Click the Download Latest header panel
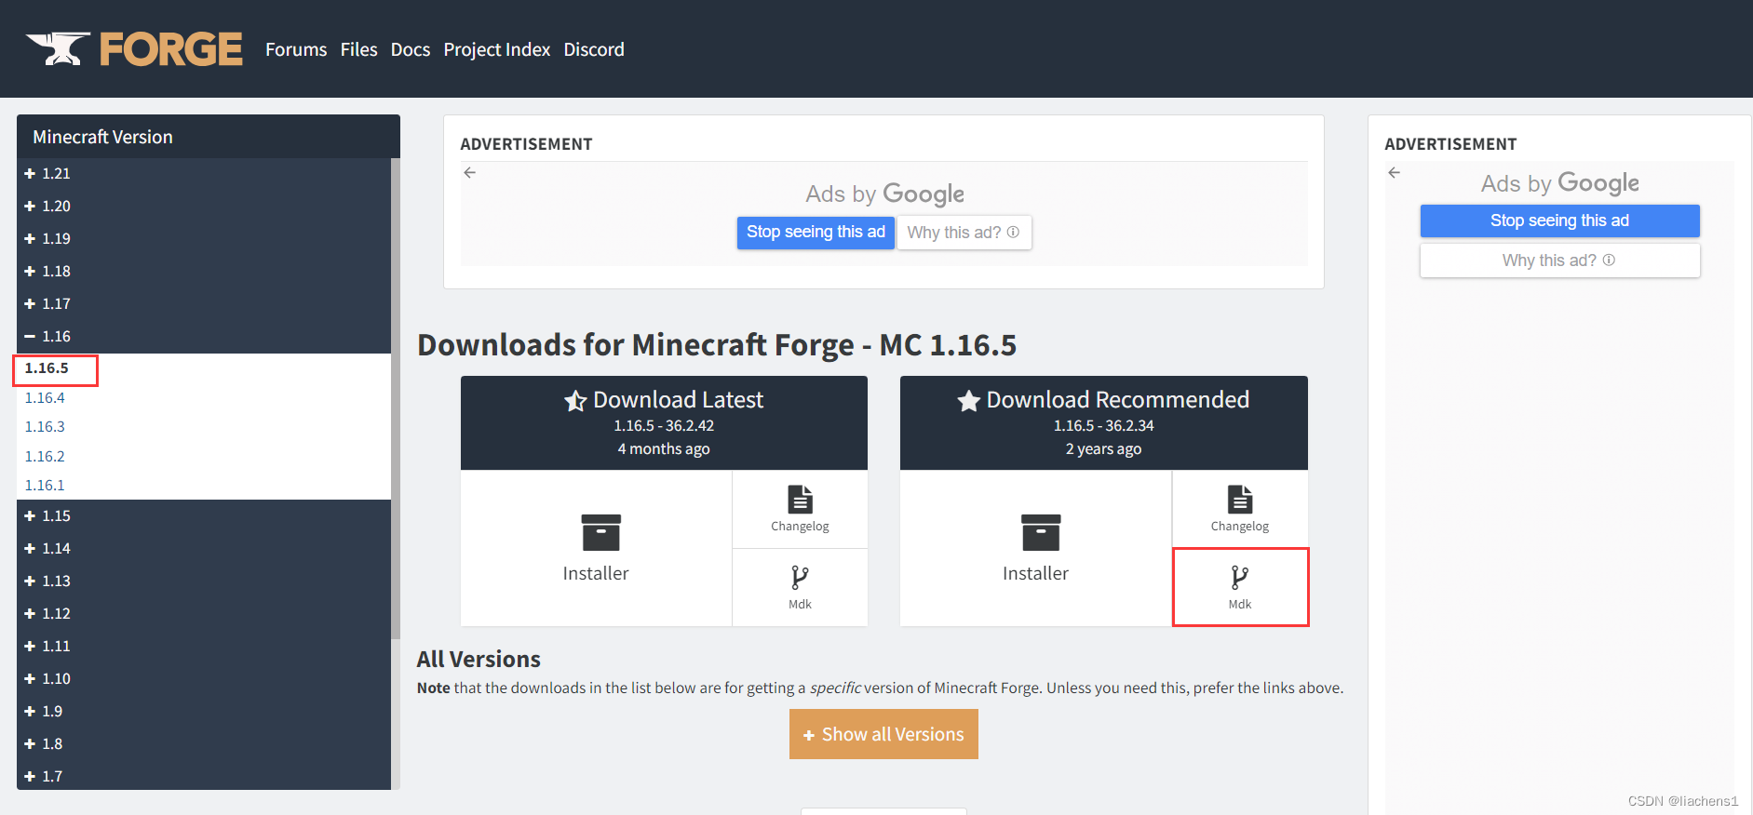This screenshot has height=815, width=1753. click(664, 422)
